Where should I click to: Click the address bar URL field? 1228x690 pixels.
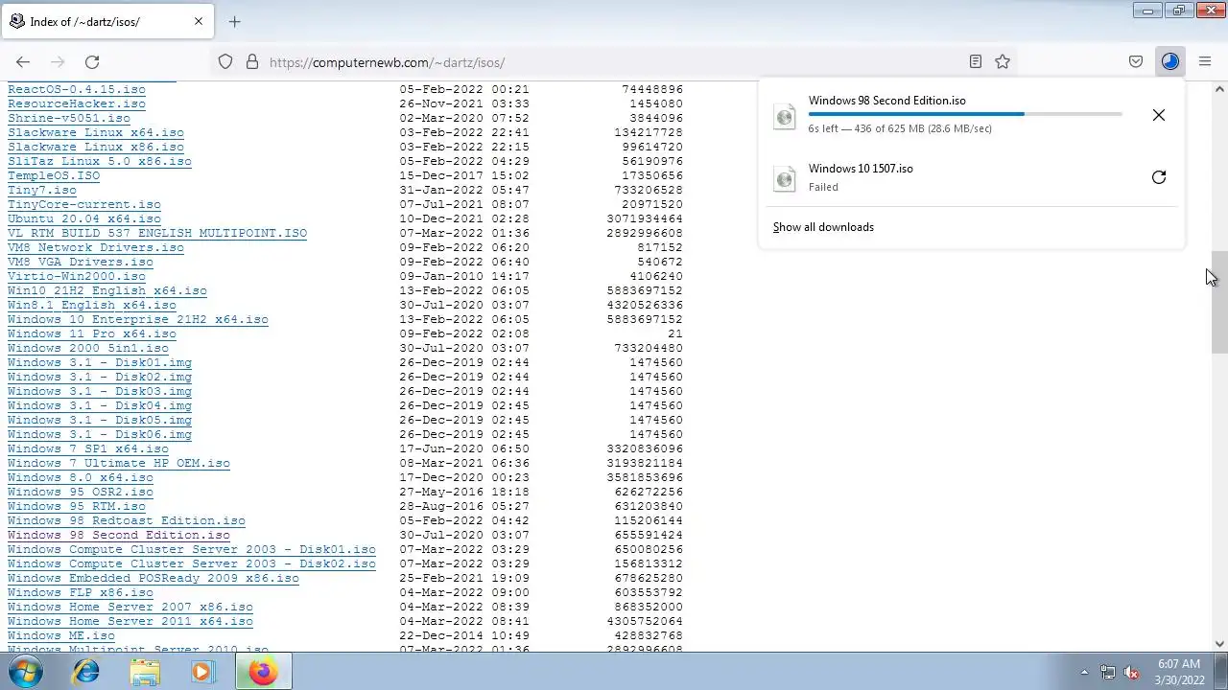coord(614,62)
